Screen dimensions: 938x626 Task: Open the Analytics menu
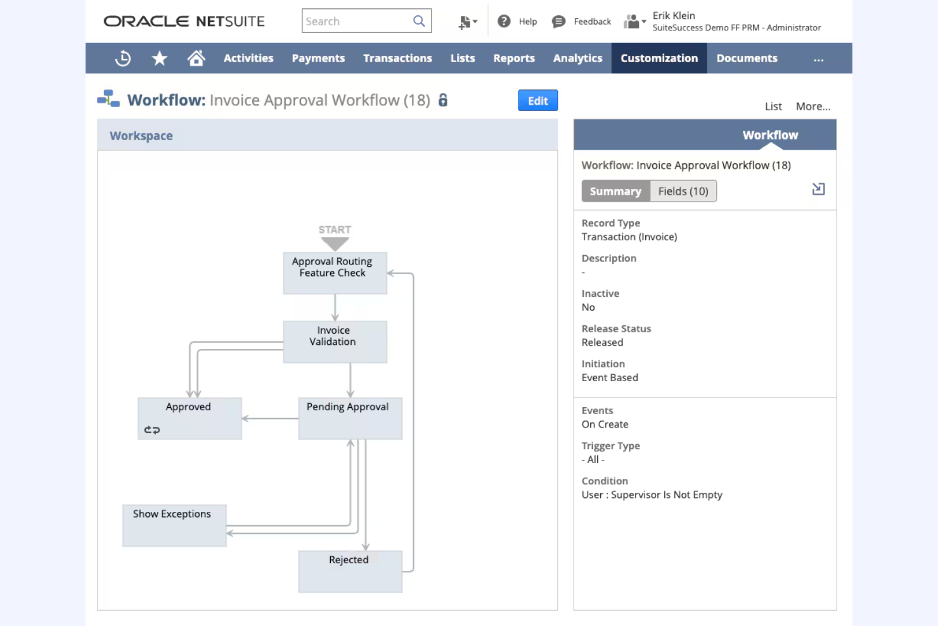(x=578, y=58)
